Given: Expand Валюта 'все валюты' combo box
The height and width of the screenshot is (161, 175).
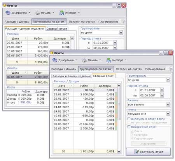Looking at the screenshot, I should coord(168,104).
